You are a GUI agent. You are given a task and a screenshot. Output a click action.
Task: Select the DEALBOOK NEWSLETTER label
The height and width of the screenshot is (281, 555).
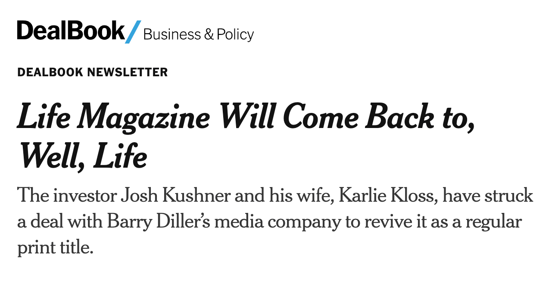[93, 72]
